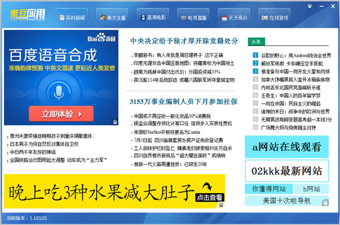This screenshot has width=340, height=225.
Task: Click the Baidu 语音 logo
Action: click(101, 37)
